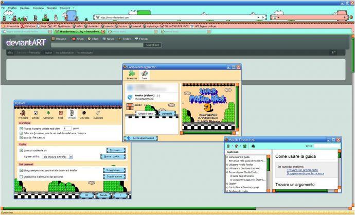Click Cerca aggiornamenti in Componenti aggiuntivi
Image resolution: width=355 pixels, height=215 pixels.
pos(140,138)
